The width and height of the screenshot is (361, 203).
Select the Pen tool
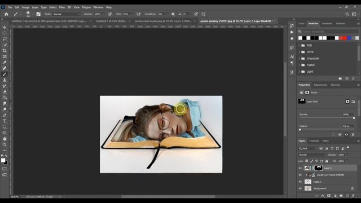[x=5, y=115]
